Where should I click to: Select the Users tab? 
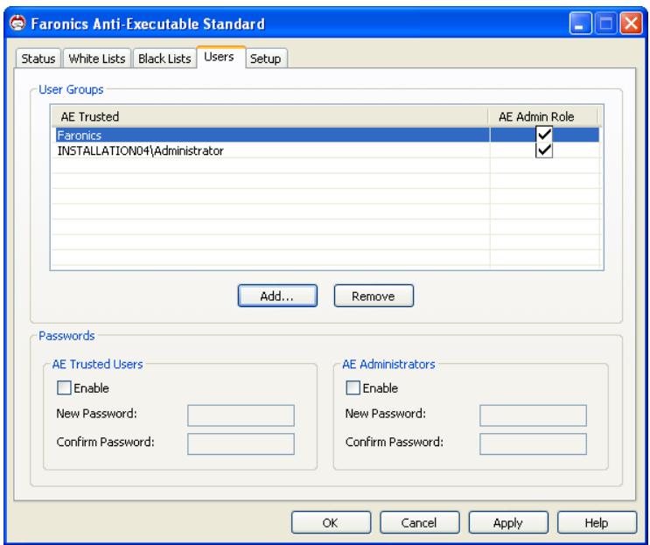[x=220, y=57]
